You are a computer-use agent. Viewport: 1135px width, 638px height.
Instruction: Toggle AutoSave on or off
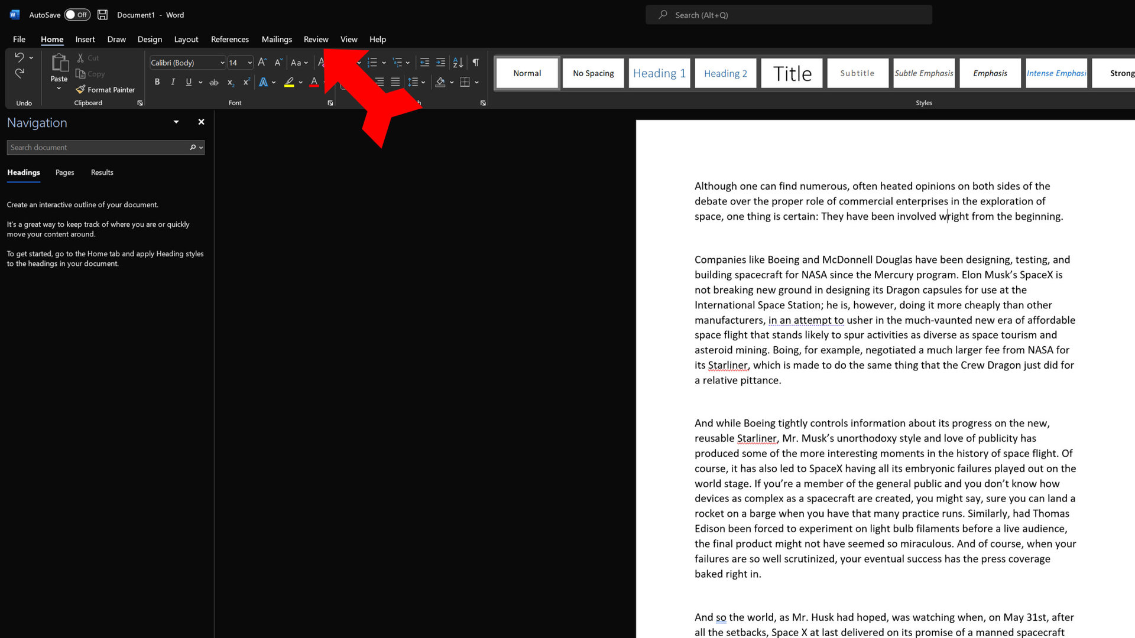tap(76, 14)
